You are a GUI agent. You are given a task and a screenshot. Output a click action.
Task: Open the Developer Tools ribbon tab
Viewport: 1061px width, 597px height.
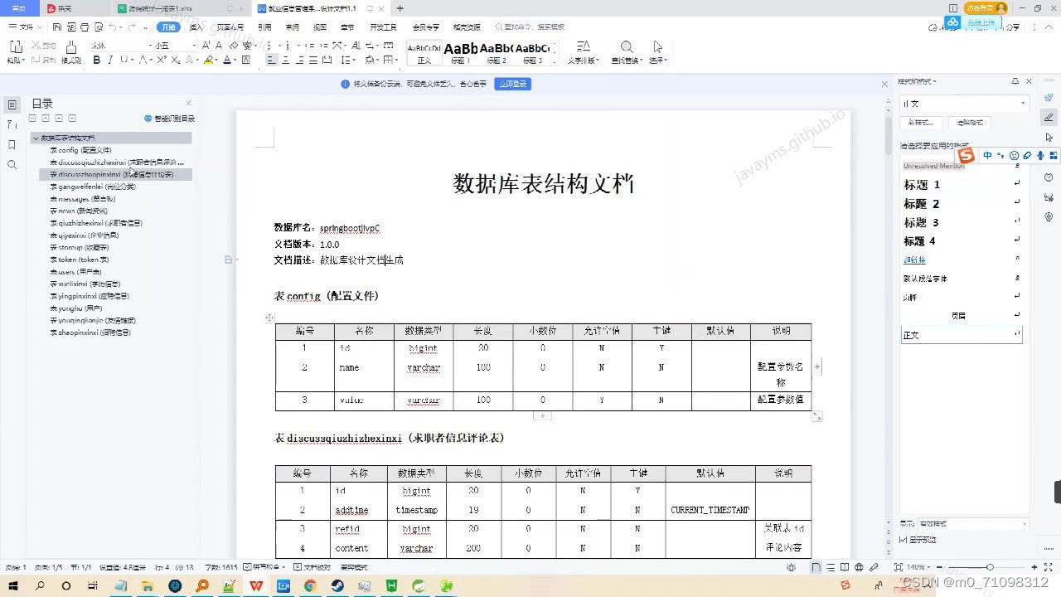383,27
